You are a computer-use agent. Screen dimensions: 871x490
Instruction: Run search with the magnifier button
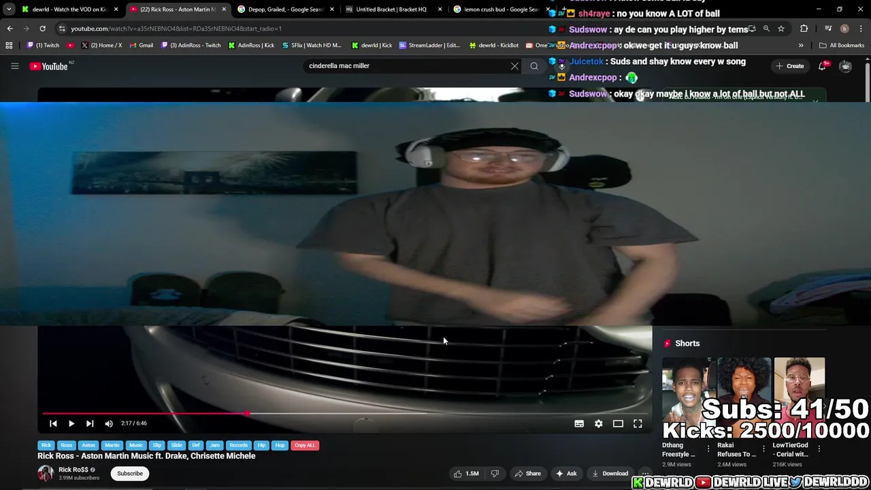click(x=534, y=66)
